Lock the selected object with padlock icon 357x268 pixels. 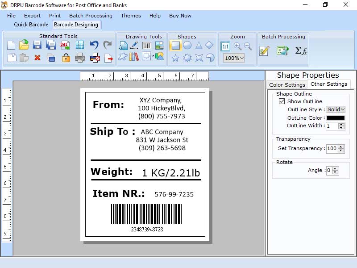[66, 58]
